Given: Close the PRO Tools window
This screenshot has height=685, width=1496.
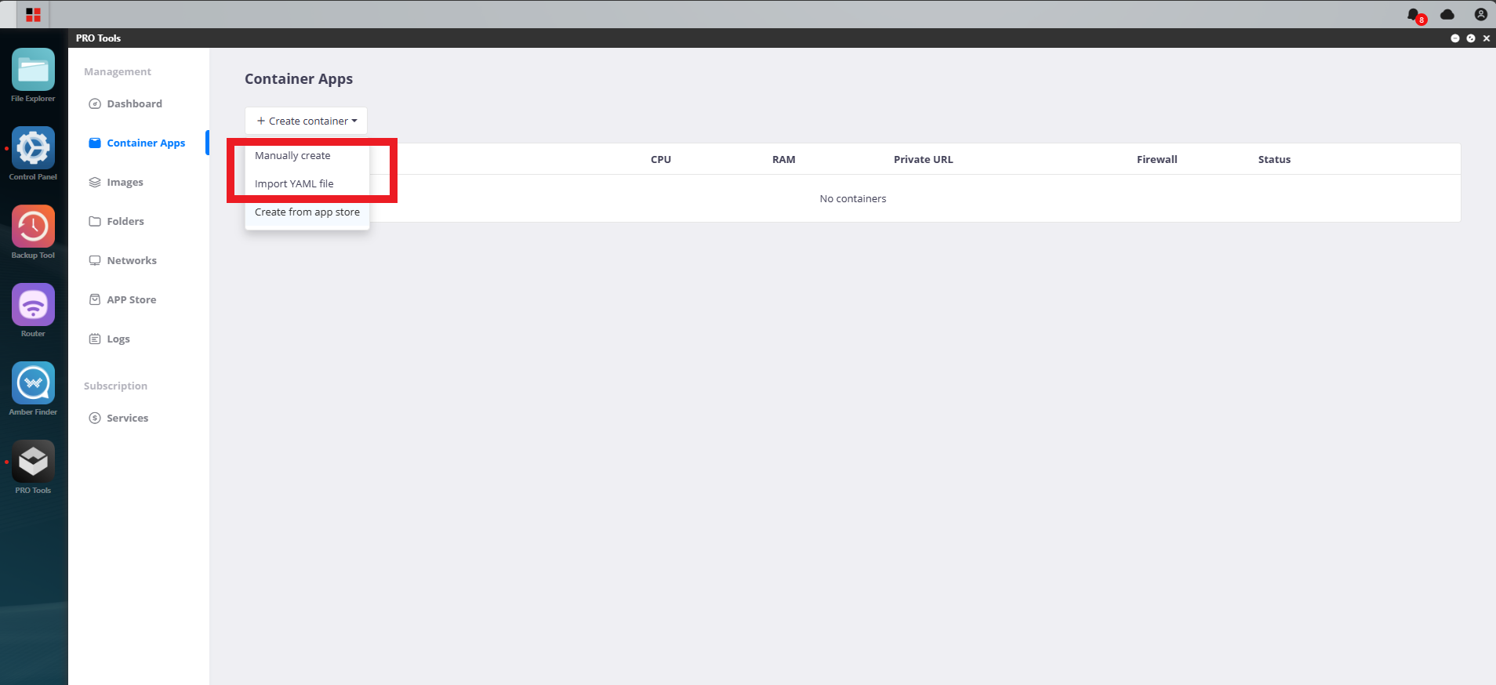Looking at the screenshot, I should point(1487,38).
